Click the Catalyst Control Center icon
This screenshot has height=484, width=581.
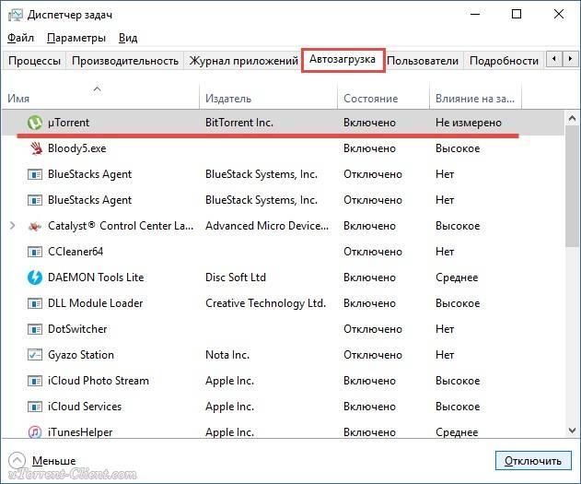(35, 226)
